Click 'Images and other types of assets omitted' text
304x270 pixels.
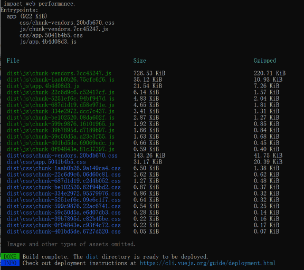(x=71, y=244)
